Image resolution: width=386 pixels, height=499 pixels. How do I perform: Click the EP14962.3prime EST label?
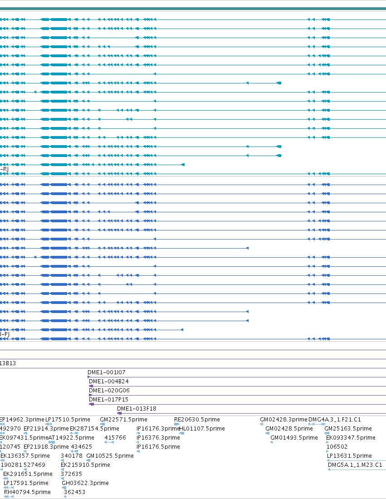(x=22, y=420)
